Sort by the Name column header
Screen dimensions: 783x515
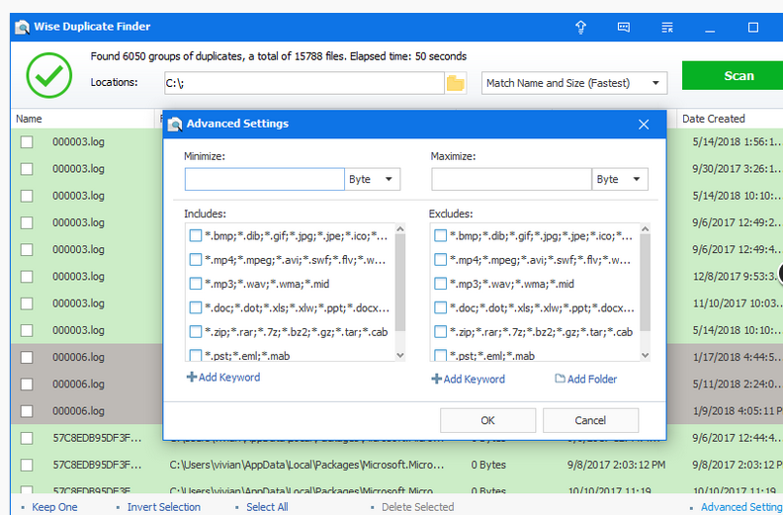[29, 119]
